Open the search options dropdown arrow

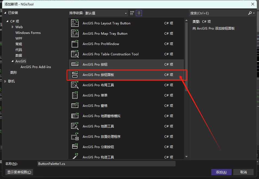254,13
